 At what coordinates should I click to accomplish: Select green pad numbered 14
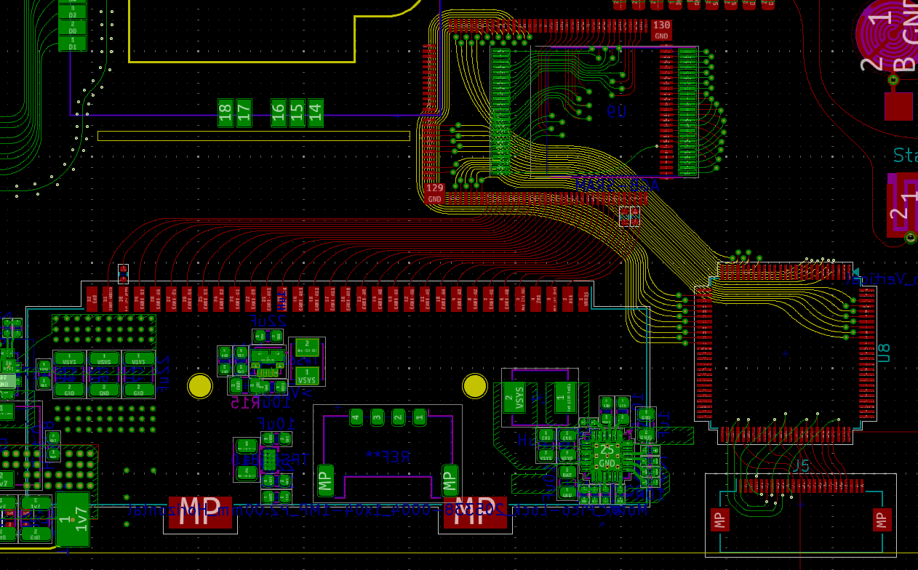tap(316, 113)
